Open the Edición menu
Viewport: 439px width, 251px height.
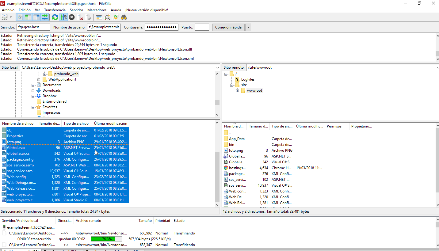[x=25, y=10]
